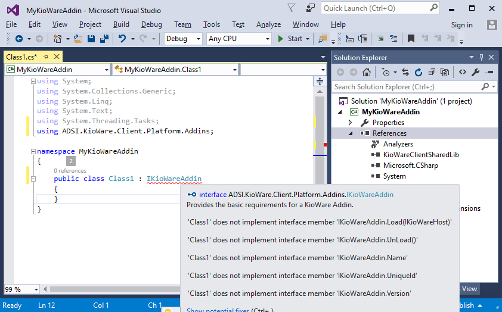Open Properties via the wrench icon
Image resolution: width=502 pixels, height=312 pixels.
pos(475,72)
